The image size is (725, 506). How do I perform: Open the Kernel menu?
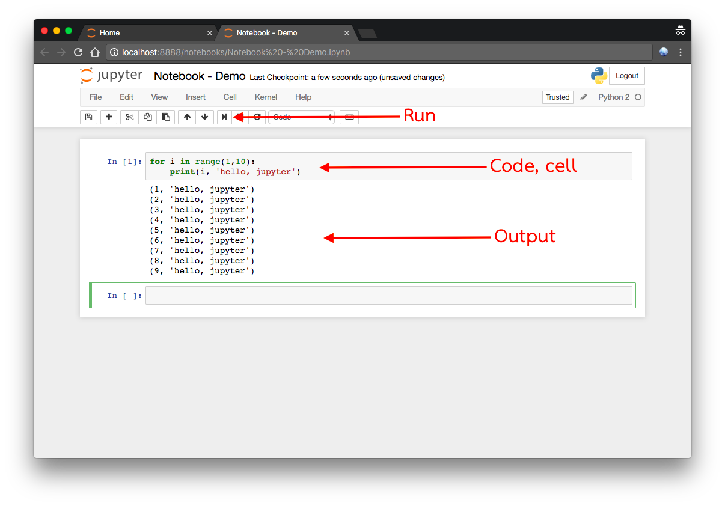coord(266,97)
